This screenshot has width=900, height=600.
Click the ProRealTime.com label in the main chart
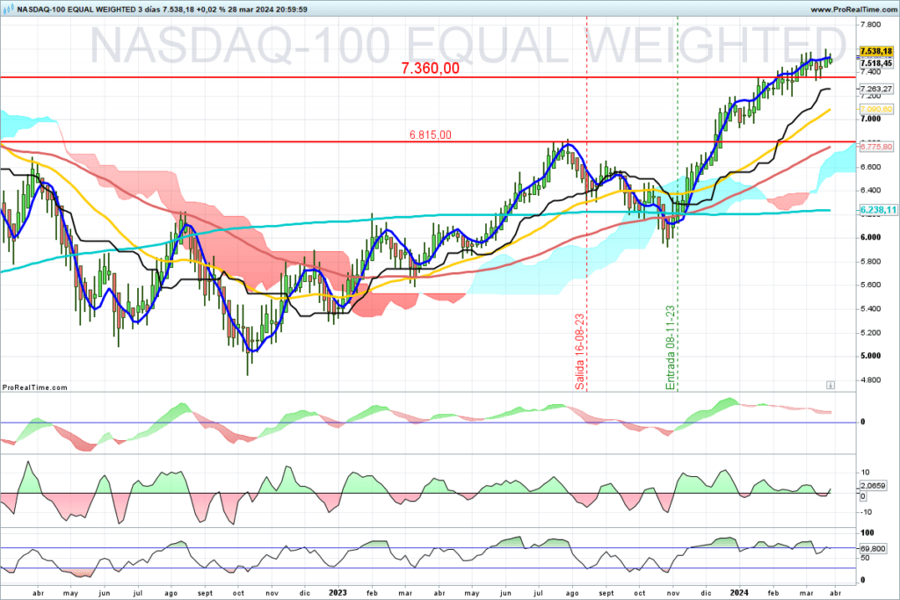pos(34,387)
